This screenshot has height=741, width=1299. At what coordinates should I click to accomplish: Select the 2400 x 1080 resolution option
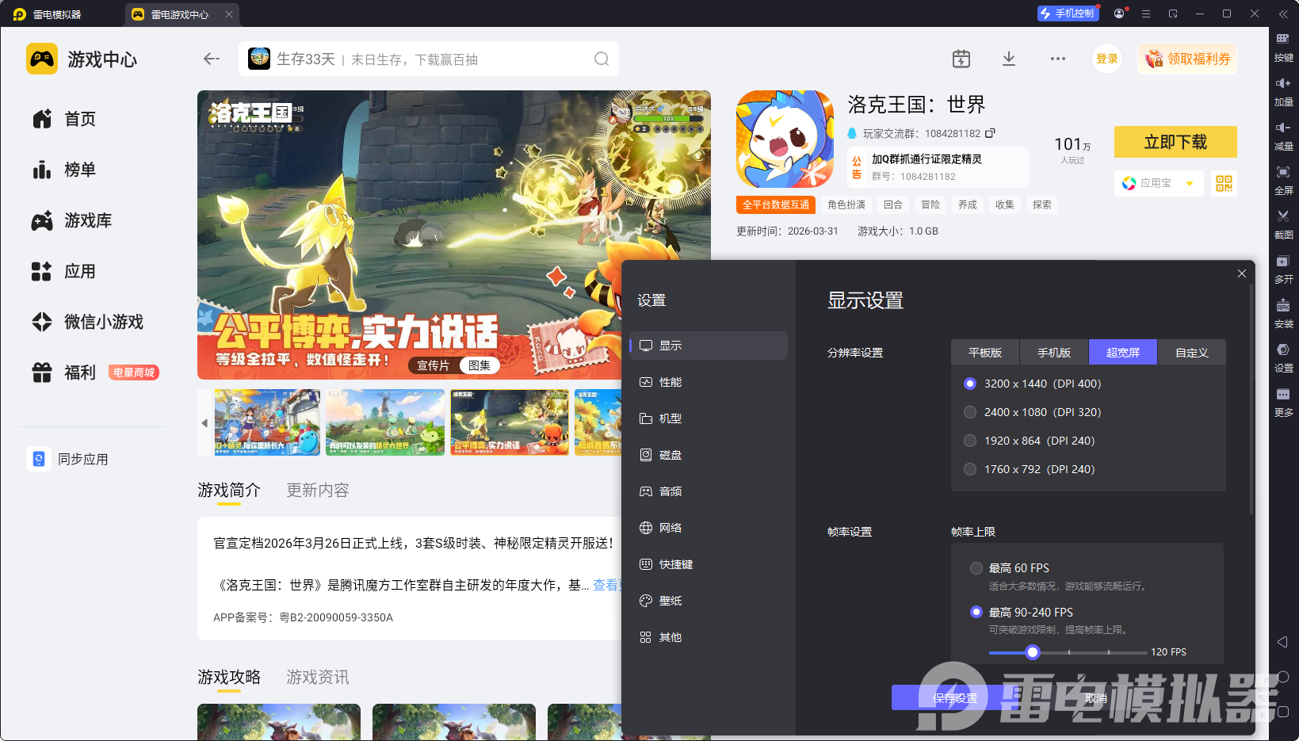(970, 412)
